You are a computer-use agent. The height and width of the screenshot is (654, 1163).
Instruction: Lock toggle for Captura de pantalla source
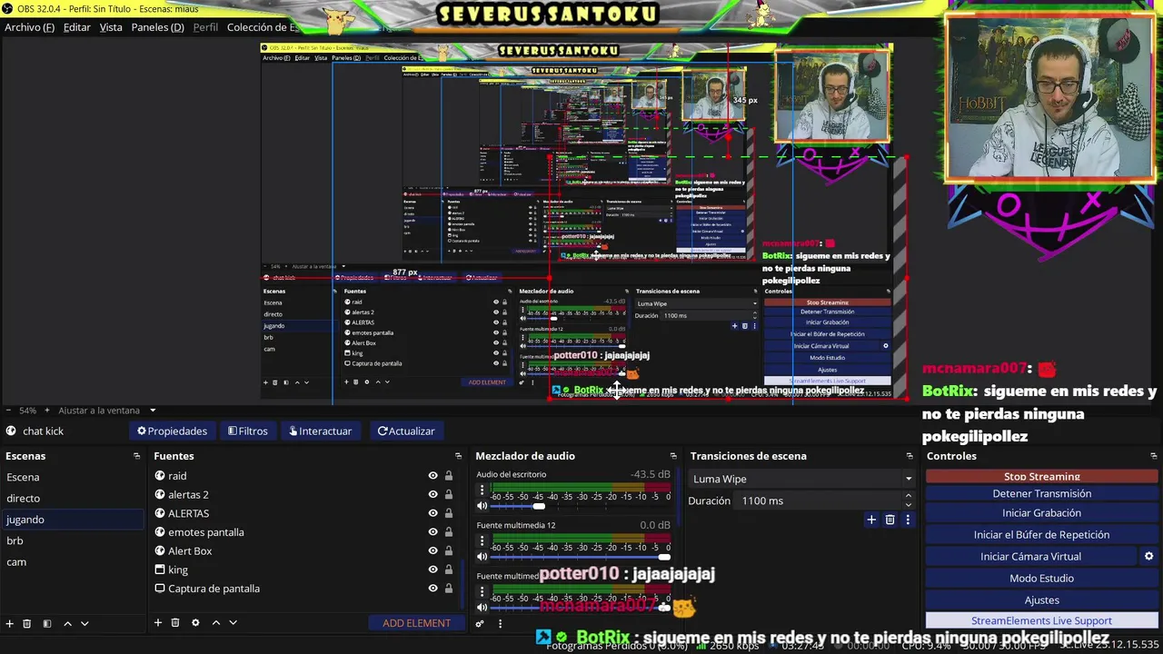pos(448,589)
